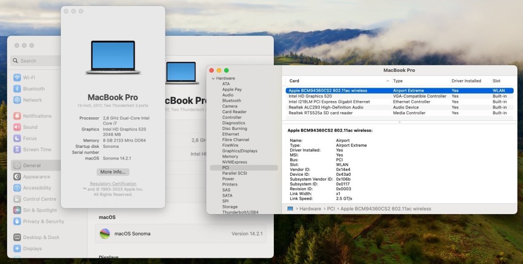The image size is (523, 264).
Task: Collapse the Hardware tree section
Action: tap(213, 78)
